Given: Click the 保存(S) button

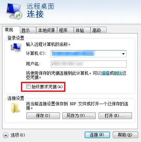Looking at the screenshot, I should (43, 116).
